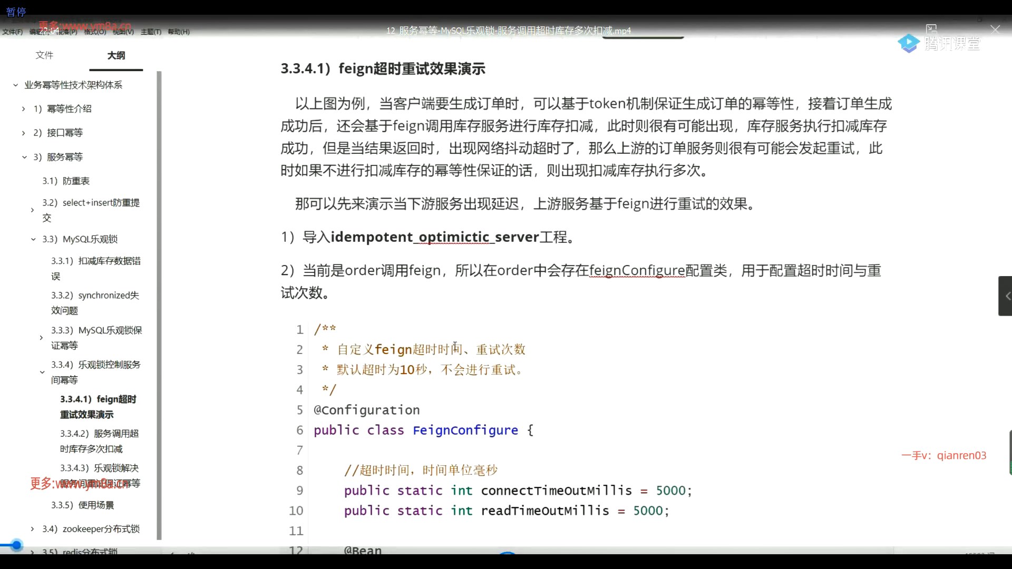Collapse section 3.3) MySQL乐观锁
This screenshot has width=1012, height=569.
33,239
